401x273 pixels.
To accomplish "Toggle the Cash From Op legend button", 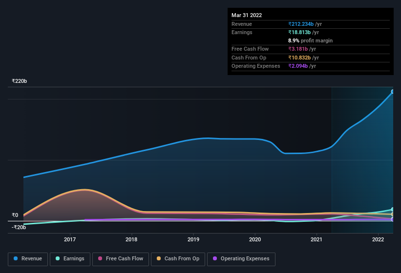I will (x=178, y=259).
